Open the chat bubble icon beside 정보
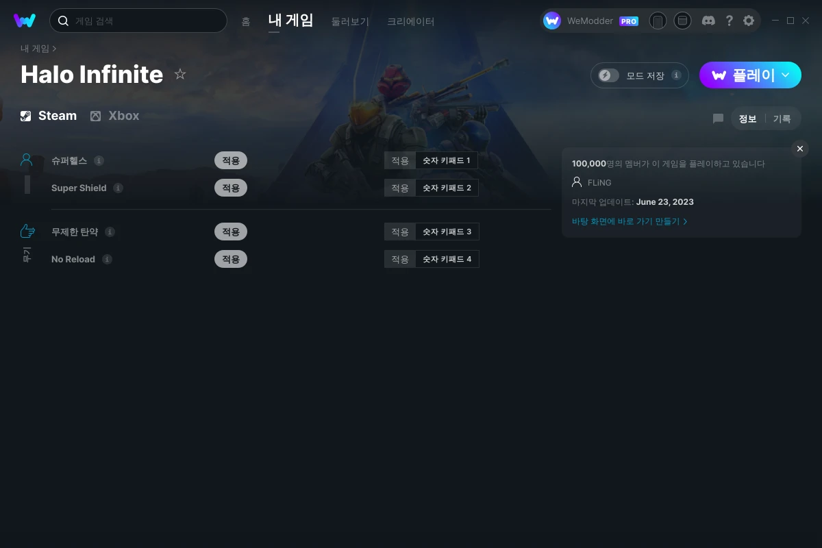Viewport: 822px width, 548px height. (718, 119)
